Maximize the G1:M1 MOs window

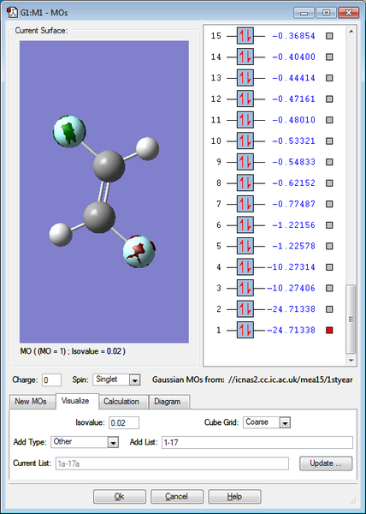coord(326,13)
